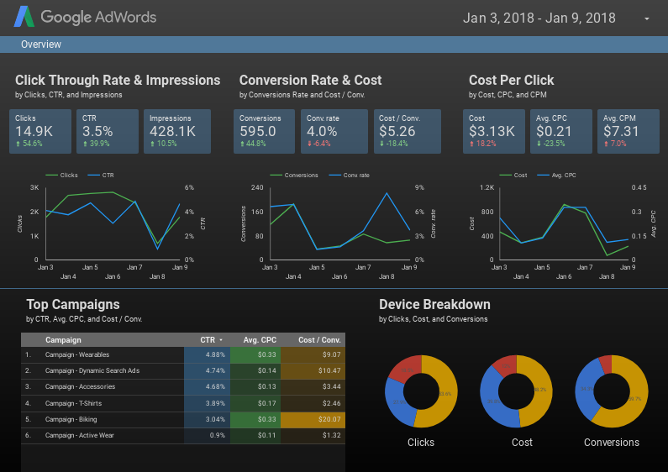The image size is (668, 472).
Task: Select the Jan 3, 2018 - Jan 9, 2018 date range
Action: pyautogui.click(x=539, y=18)
